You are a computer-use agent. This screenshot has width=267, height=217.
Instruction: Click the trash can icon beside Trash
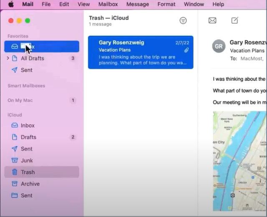(15, 172)
